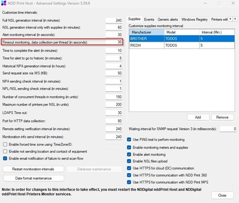Sort by the Manufacturer column header
The image size is (239, 203).
pyautogui.click(x=147, y=32)
